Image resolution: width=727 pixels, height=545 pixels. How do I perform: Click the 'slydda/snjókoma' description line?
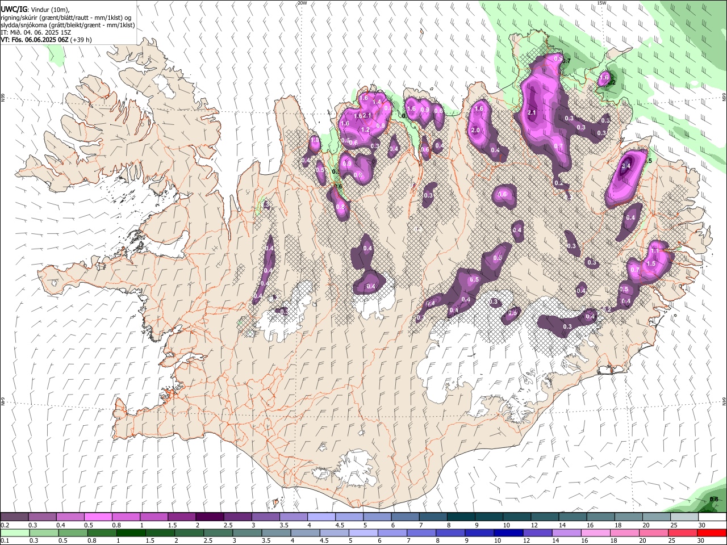tap(68, 25)
